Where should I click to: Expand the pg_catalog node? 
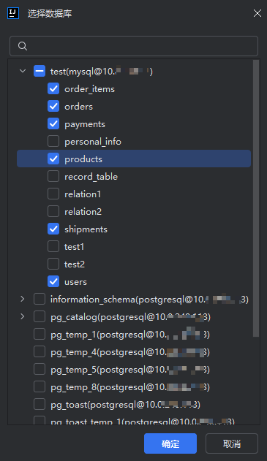tap(23, 316)
